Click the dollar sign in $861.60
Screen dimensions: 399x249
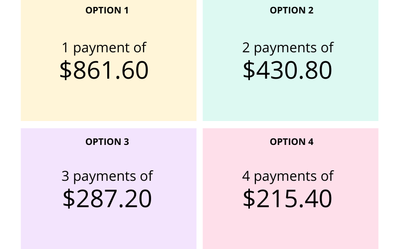[65, 70]
